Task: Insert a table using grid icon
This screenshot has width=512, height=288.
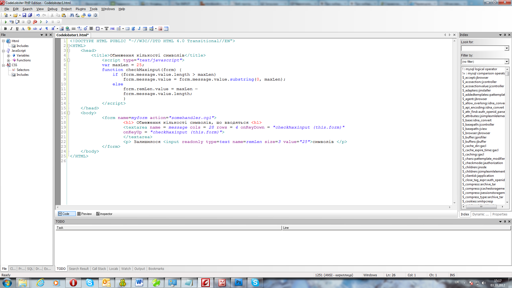Action: point(127,29)
